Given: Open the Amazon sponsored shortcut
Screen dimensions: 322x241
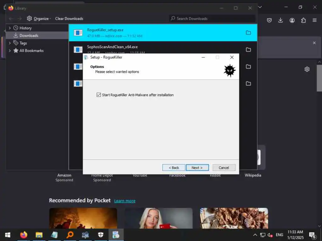Looking at the screenshot, I should click(x=64, y=177).
